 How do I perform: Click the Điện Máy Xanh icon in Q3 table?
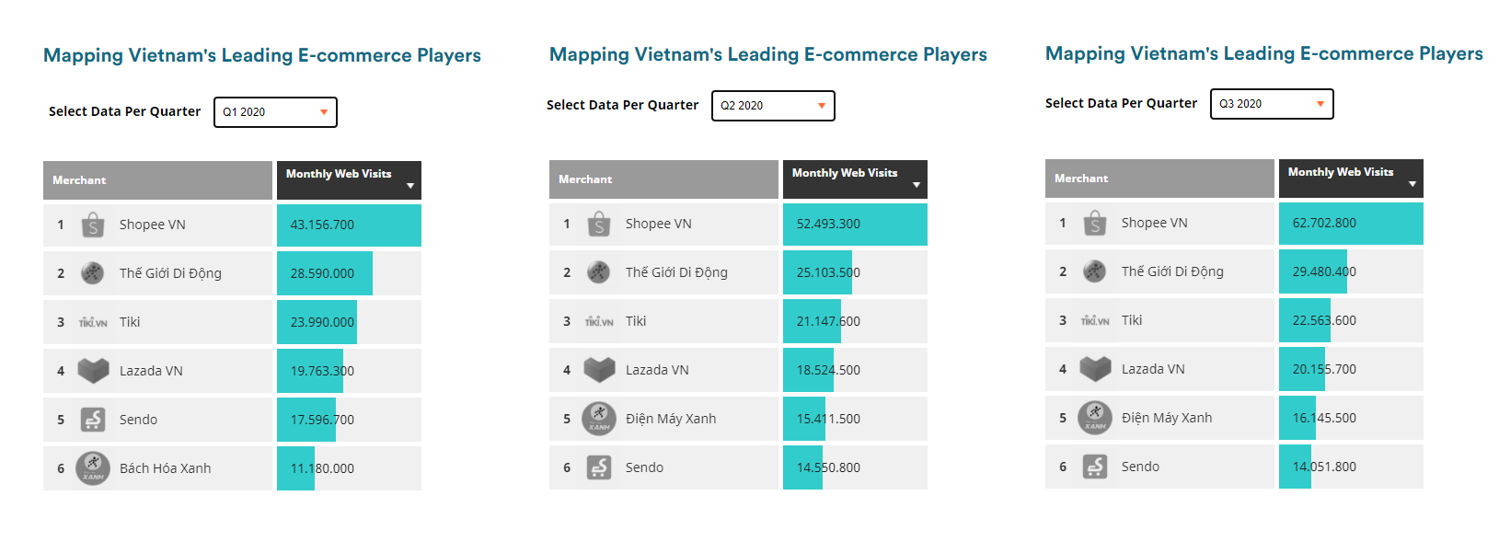(1095, 417)
